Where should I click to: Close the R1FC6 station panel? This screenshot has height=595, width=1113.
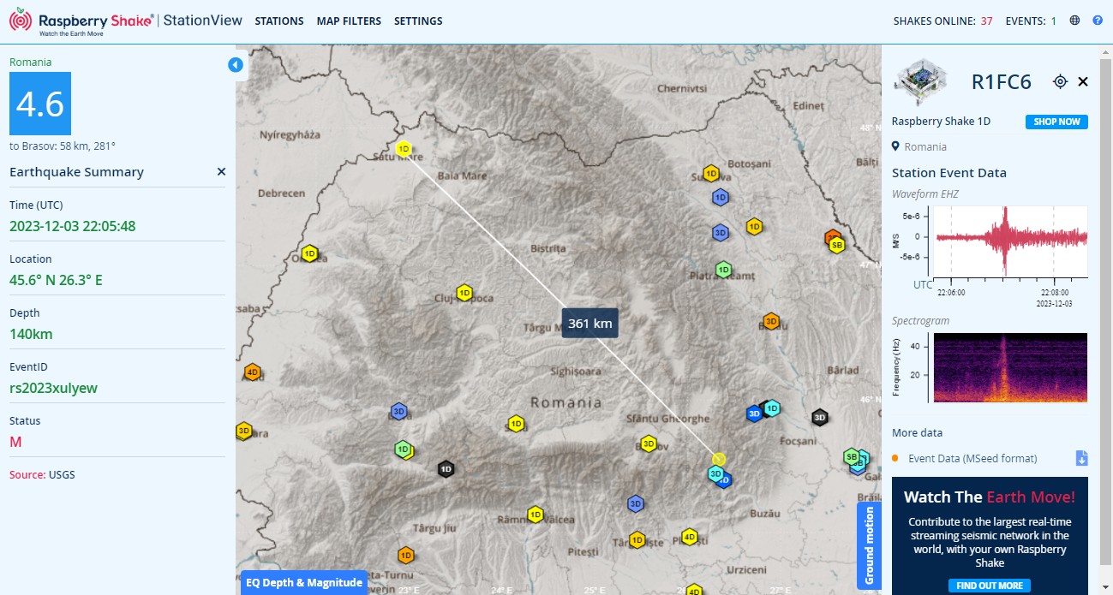(x=1083, y=81)
